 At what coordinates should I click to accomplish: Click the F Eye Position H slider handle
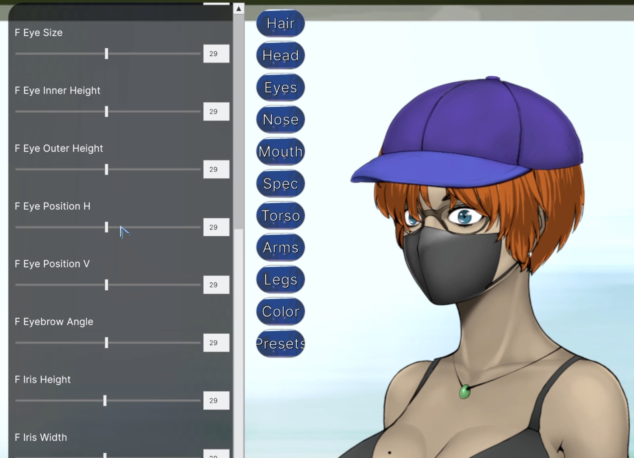click(x=106, y=227)
